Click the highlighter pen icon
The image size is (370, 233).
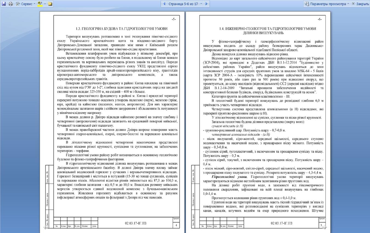(40, 4)
